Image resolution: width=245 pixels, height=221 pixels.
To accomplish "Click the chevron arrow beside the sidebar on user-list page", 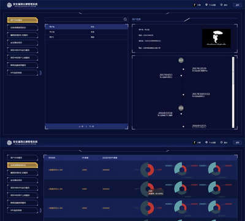I will pos(40,73).
